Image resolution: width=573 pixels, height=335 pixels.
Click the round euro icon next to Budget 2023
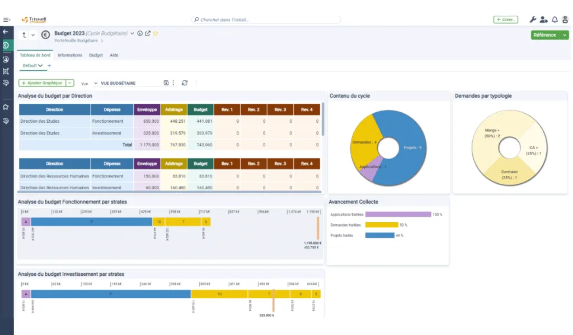click(45, 35)
